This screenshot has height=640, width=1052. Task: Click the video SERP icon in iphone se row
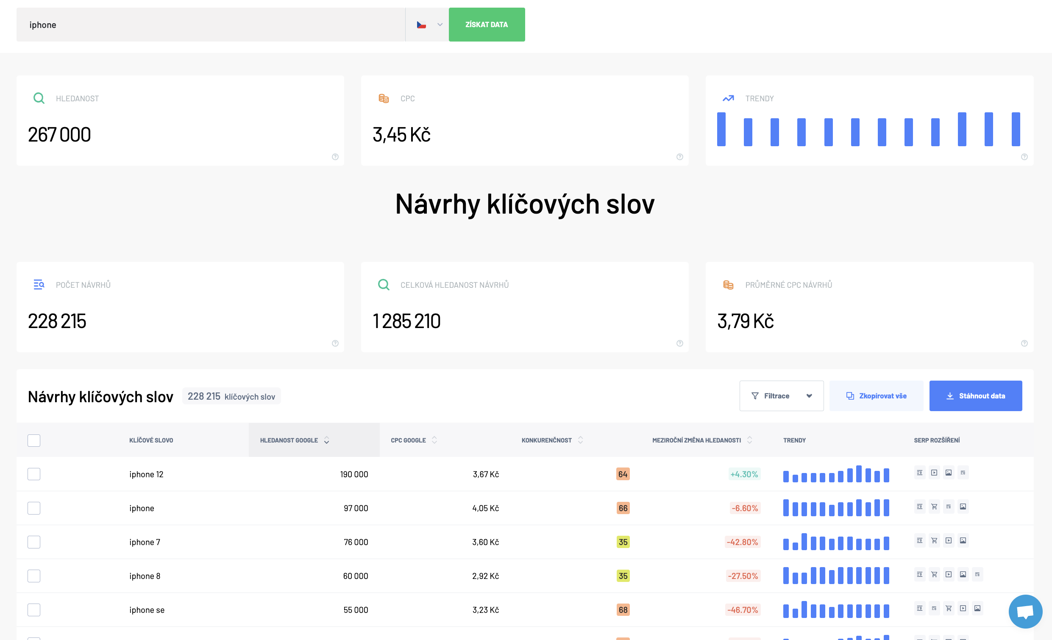pyautogui.click(x=963, y=608)
